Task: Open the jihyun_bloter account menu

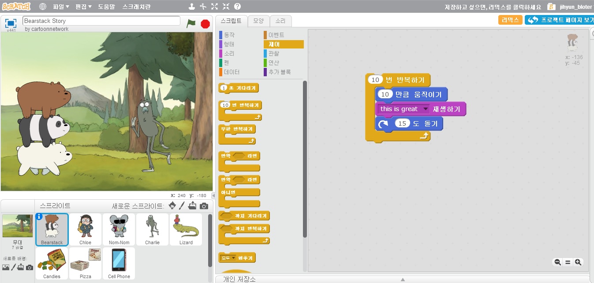Action: pyautogui.click(x=575, y=7)
